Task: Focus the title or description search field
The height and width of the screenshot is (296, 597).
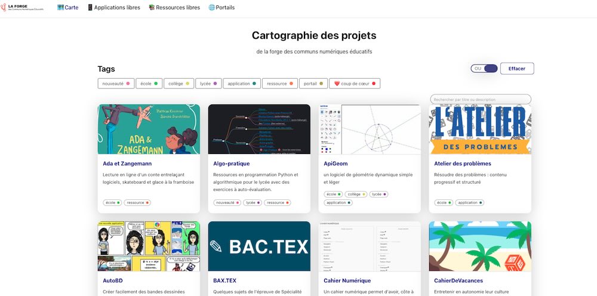Action: point(481,99)
